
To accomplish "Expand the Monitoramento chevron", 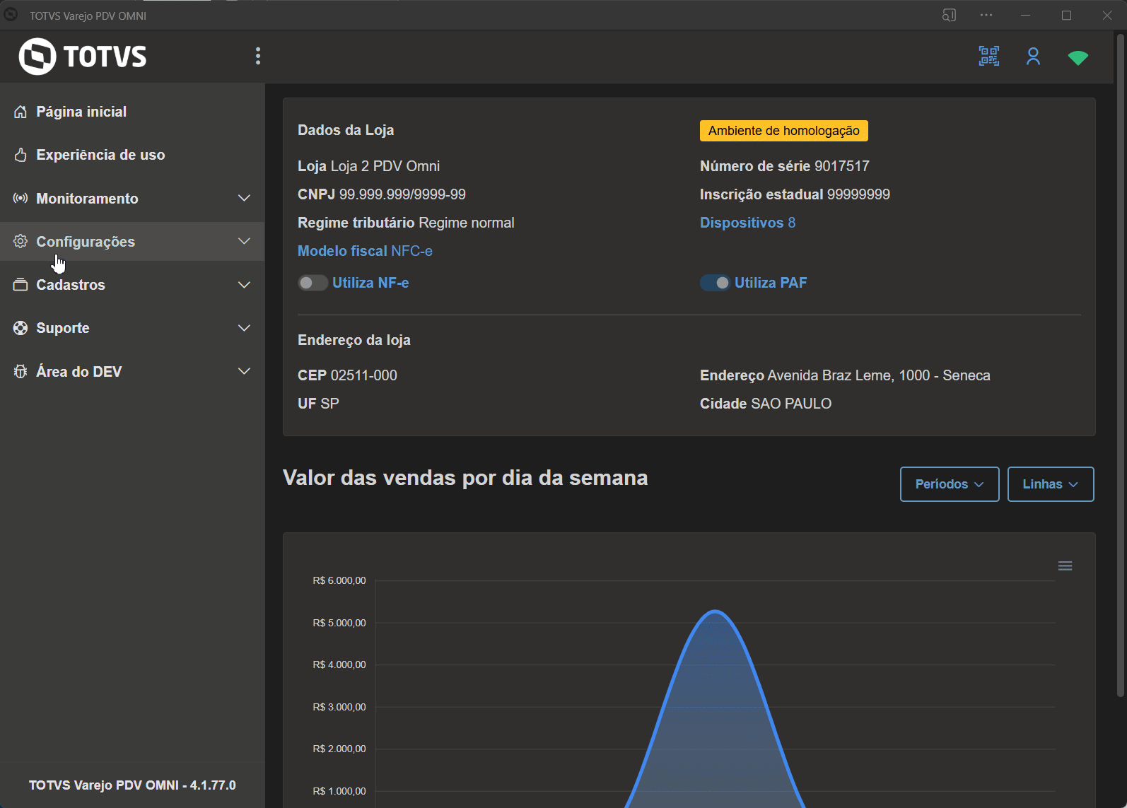I will [x=244, y=199].
